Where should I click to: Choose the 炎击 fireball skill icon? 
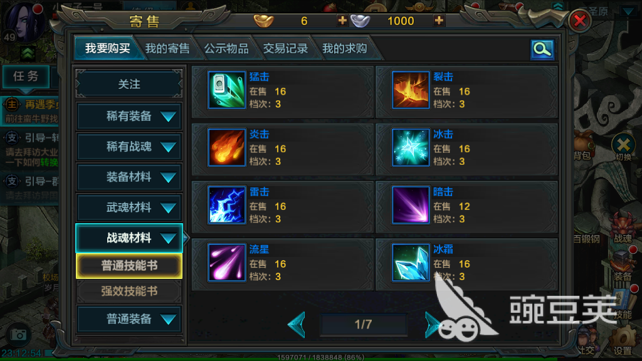[x=226, y=147]
